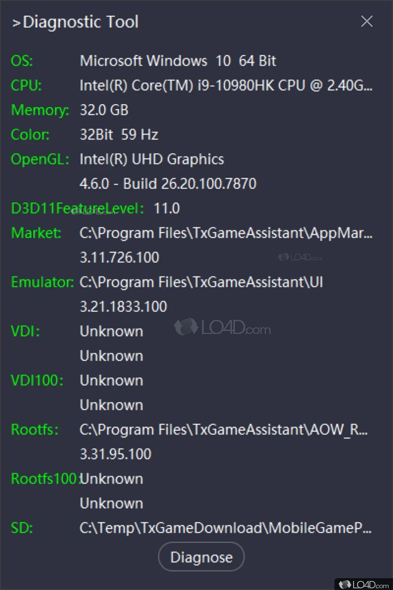Screen dimensions: 393x590
Task: Click the Diagnose button
Action: pyautogui.click(x=201, y=557)
